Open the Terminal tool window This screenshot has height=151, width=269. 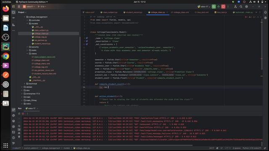click(x=13, y=132)
